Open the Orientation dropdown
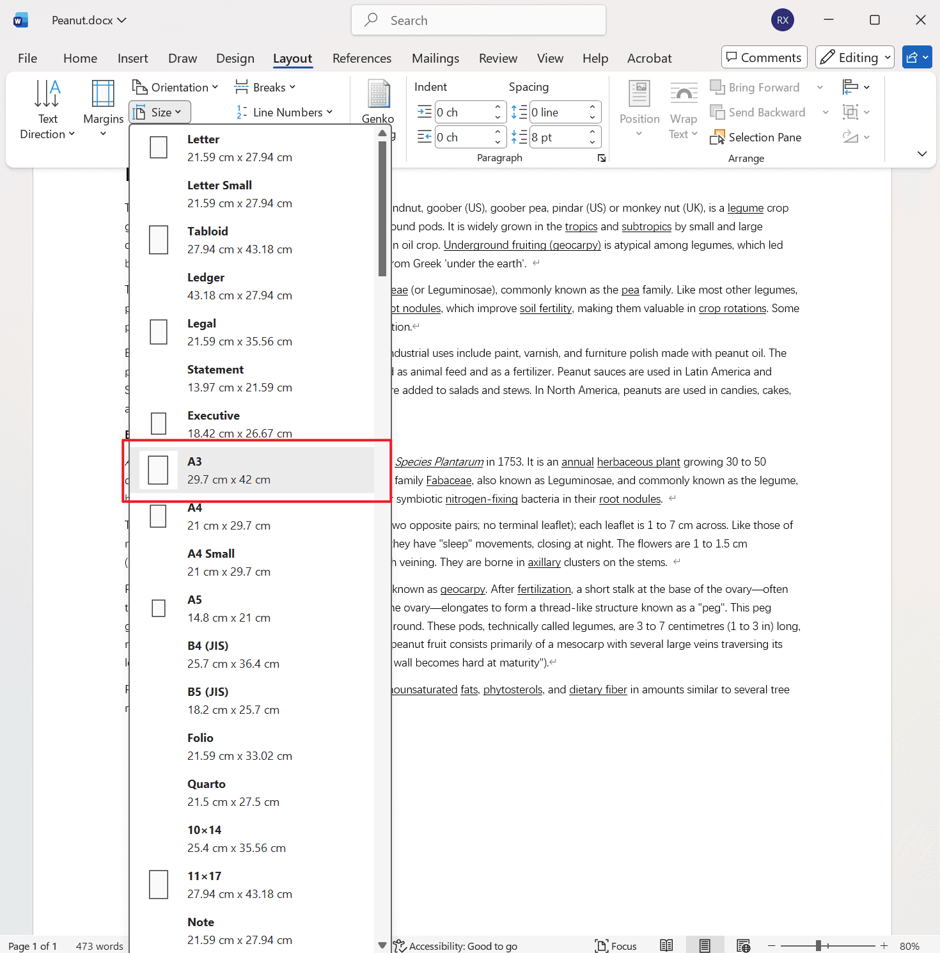The image size is (940, 953). (x=176, y=87)
